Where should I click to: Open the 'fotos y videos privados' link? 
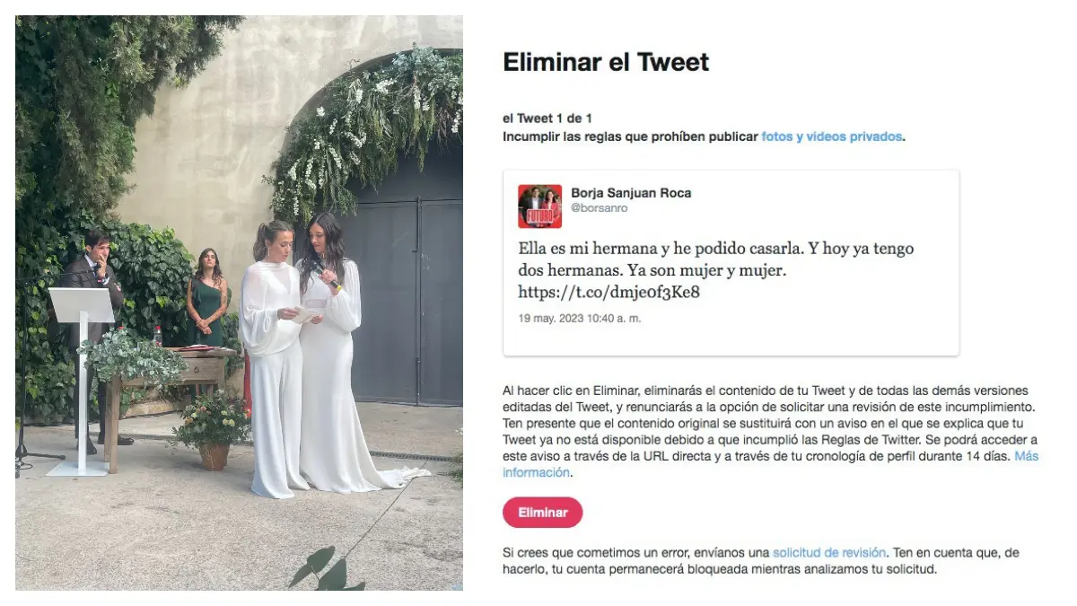831,136
